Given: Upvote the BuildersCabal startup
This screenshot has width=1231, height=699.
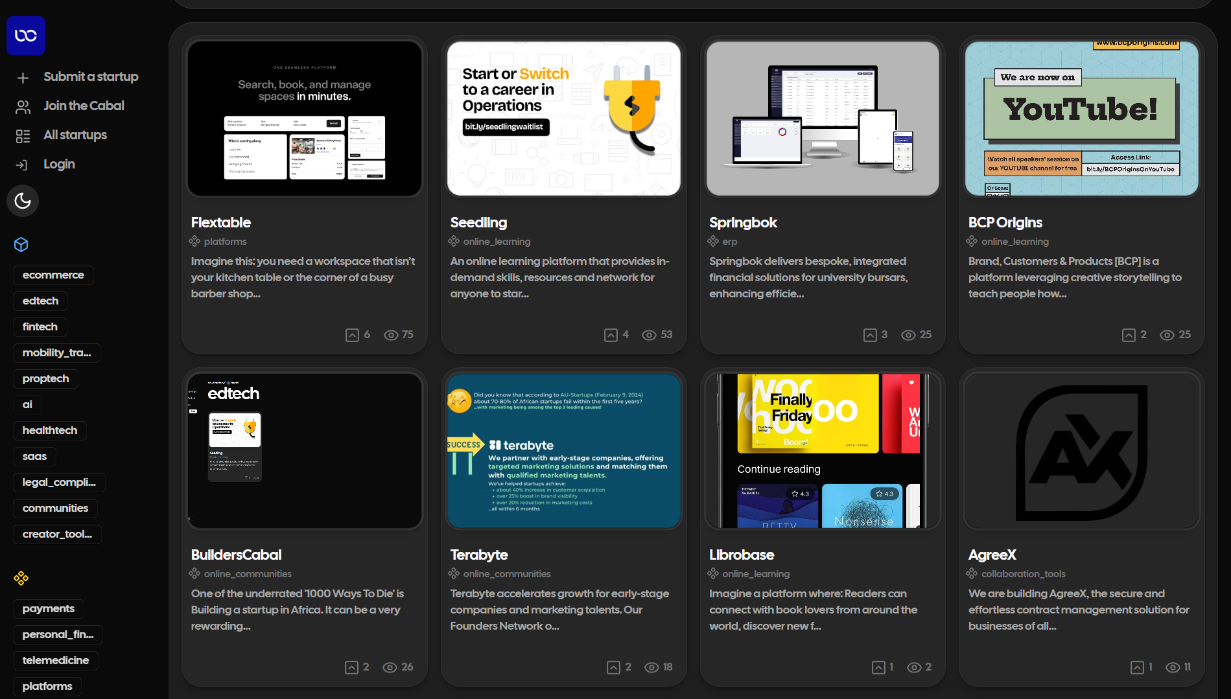Looking at the screenshot, I should [351, 667].
